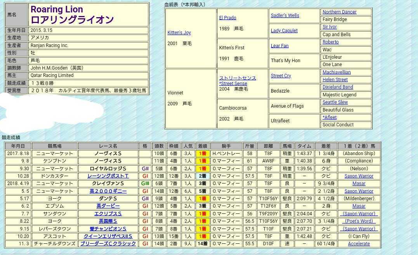Open the Machiavellian link
The height and width of the screenshot is (255, 418).
336,72
